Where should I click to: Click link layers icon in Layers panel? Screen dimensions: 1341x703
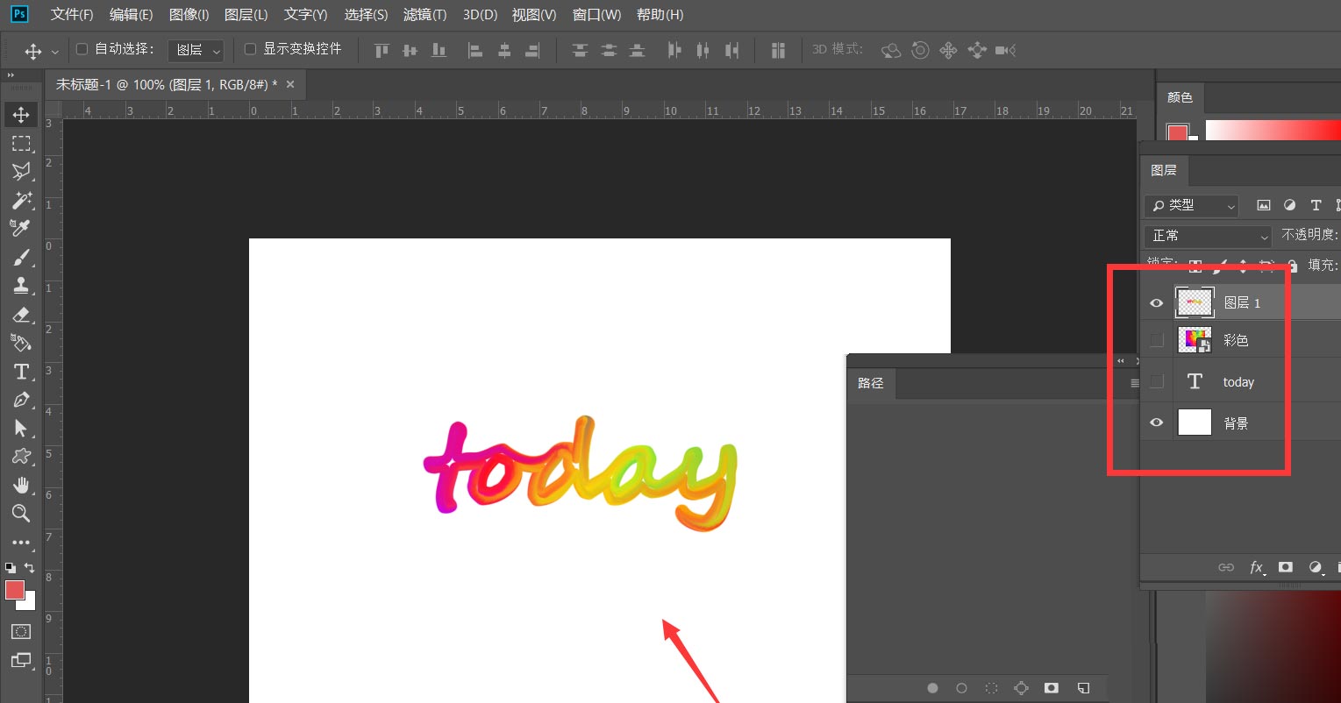click(1226, 567)
